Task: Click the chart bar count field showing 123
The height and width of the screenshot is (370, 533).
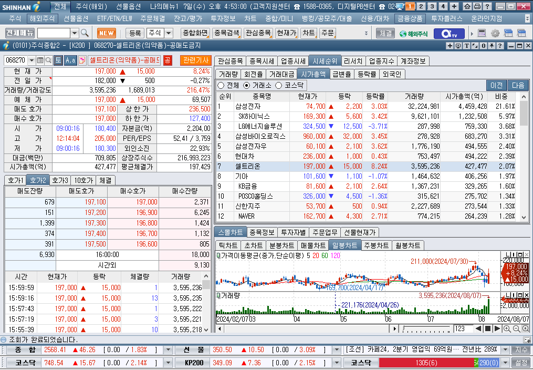Action: [x=462, y=328]
